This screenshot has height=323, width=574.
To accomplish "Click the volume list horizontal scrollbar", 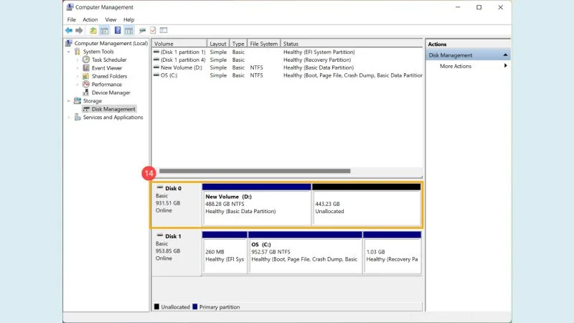I will click(x=255, y=171).
